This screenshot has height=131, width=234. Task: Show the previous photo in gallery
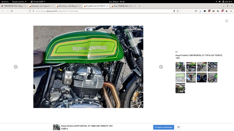[x=16, y=67]
